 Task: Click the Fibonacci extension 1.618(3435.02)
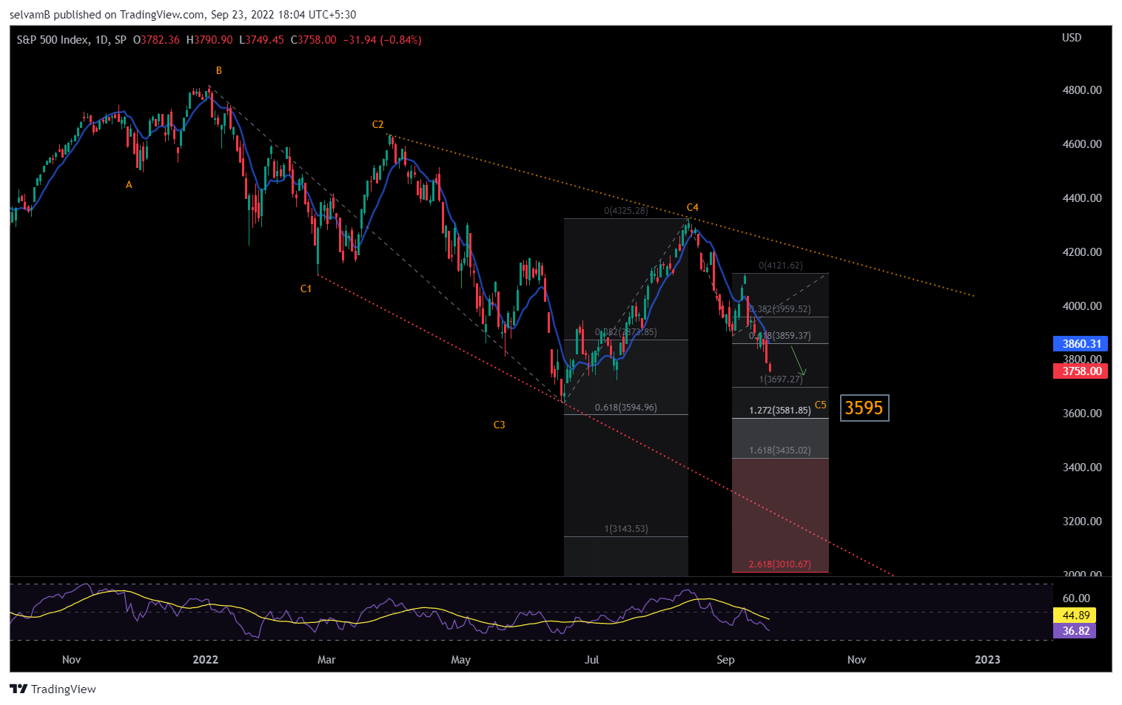click(x=780, y=451)
